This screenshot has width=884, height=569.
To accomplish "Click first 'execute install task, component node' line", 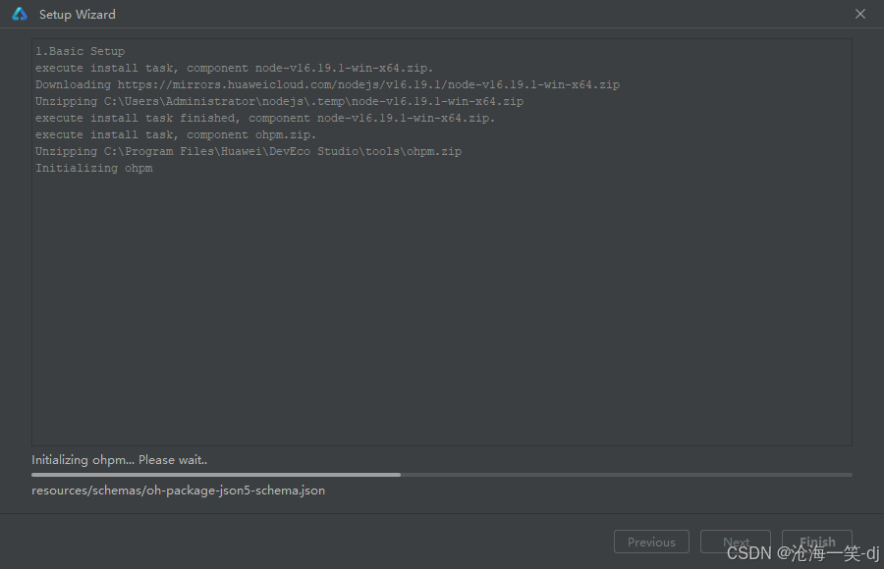I will click(x=235, y=68).
